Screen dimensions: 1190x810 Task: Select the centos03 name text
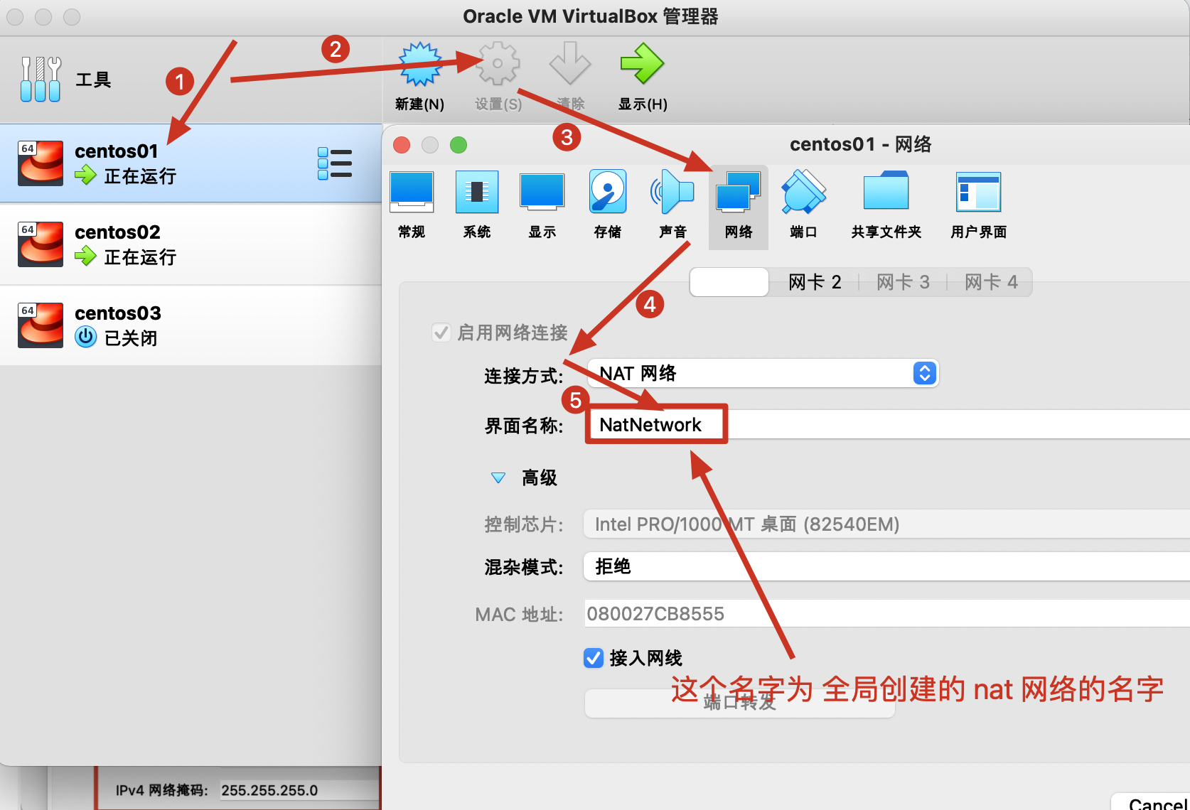pos(118,313)
